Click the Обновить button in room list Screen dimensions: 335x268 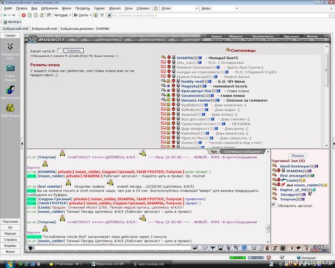[298, 156]
